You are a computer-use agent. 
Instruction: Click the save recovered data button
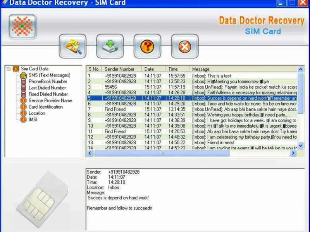110,46
